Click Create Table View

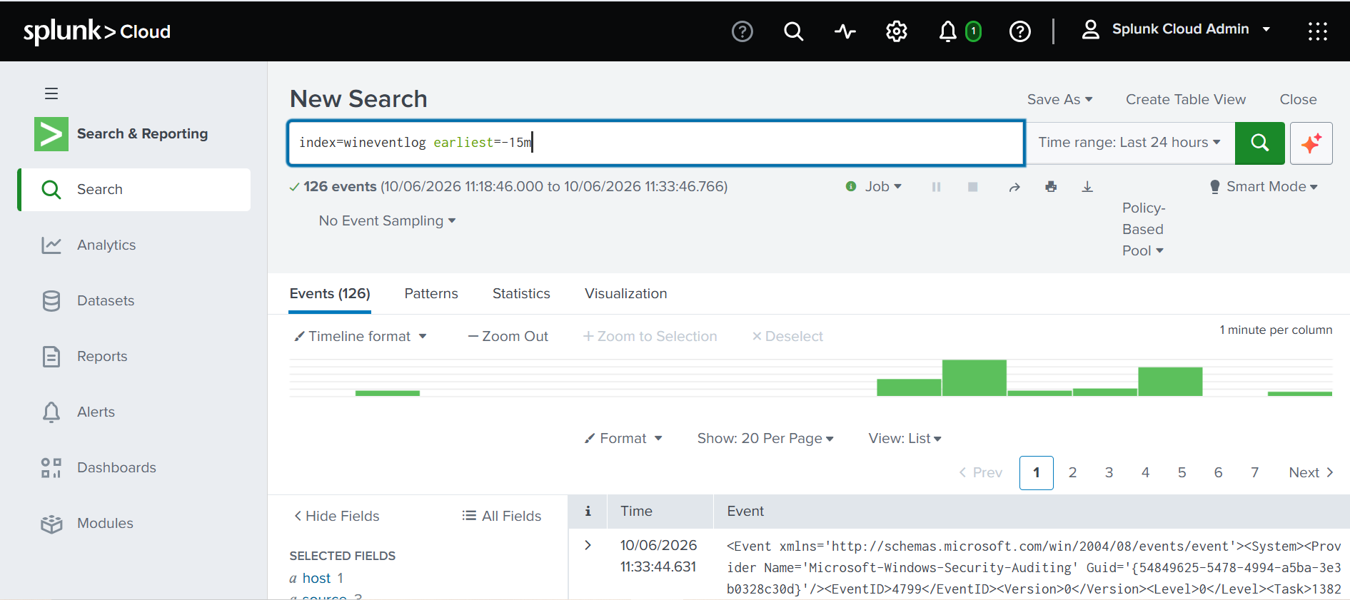pos(1186,99)
